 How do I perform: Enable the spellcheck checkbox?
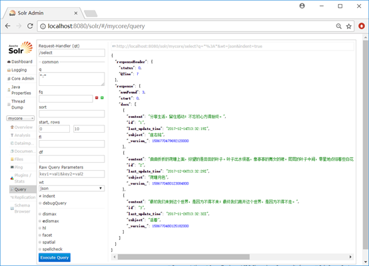40,249
